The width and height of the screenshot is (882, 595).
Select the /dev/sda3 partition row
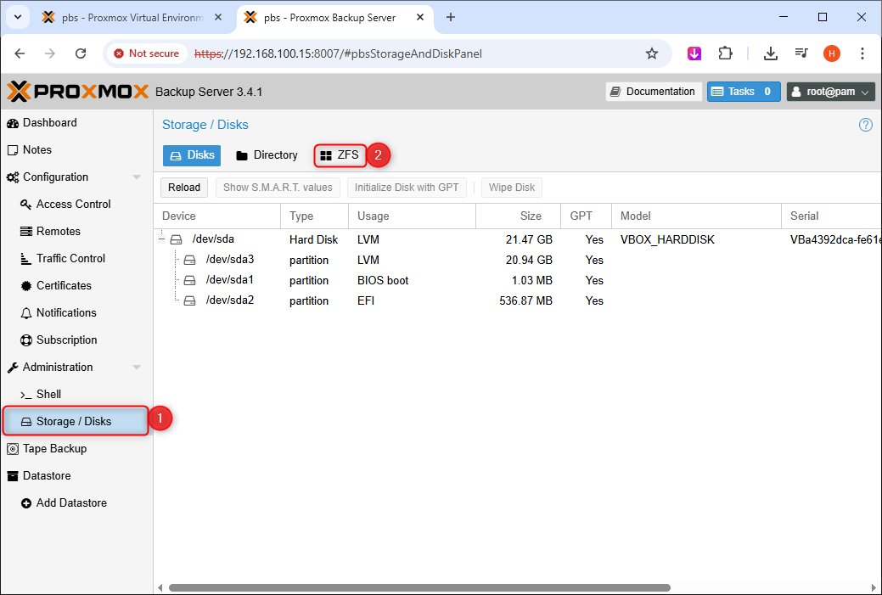pyautogui.click(x=518, y=260)
